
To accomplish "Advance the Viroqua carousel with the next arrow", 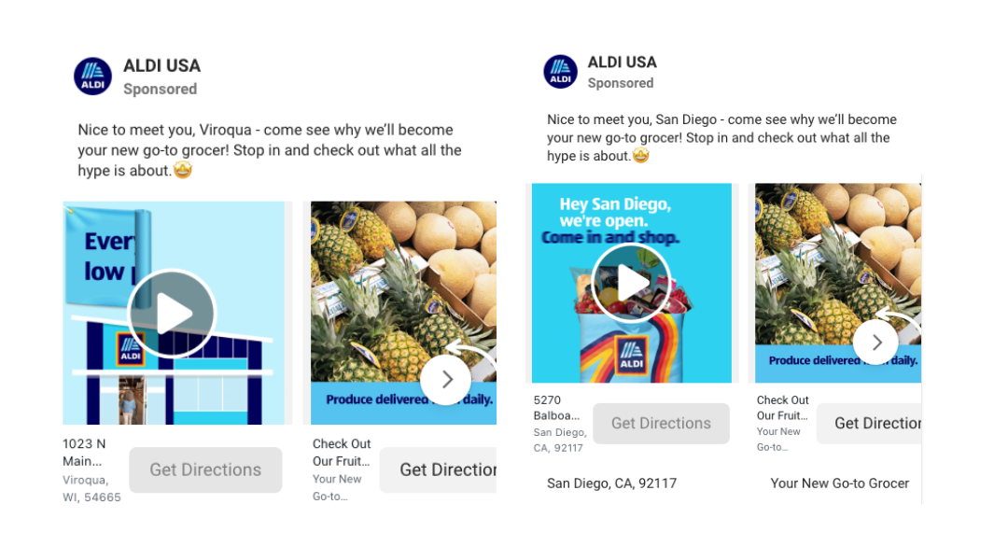I will tap(446, 379).
